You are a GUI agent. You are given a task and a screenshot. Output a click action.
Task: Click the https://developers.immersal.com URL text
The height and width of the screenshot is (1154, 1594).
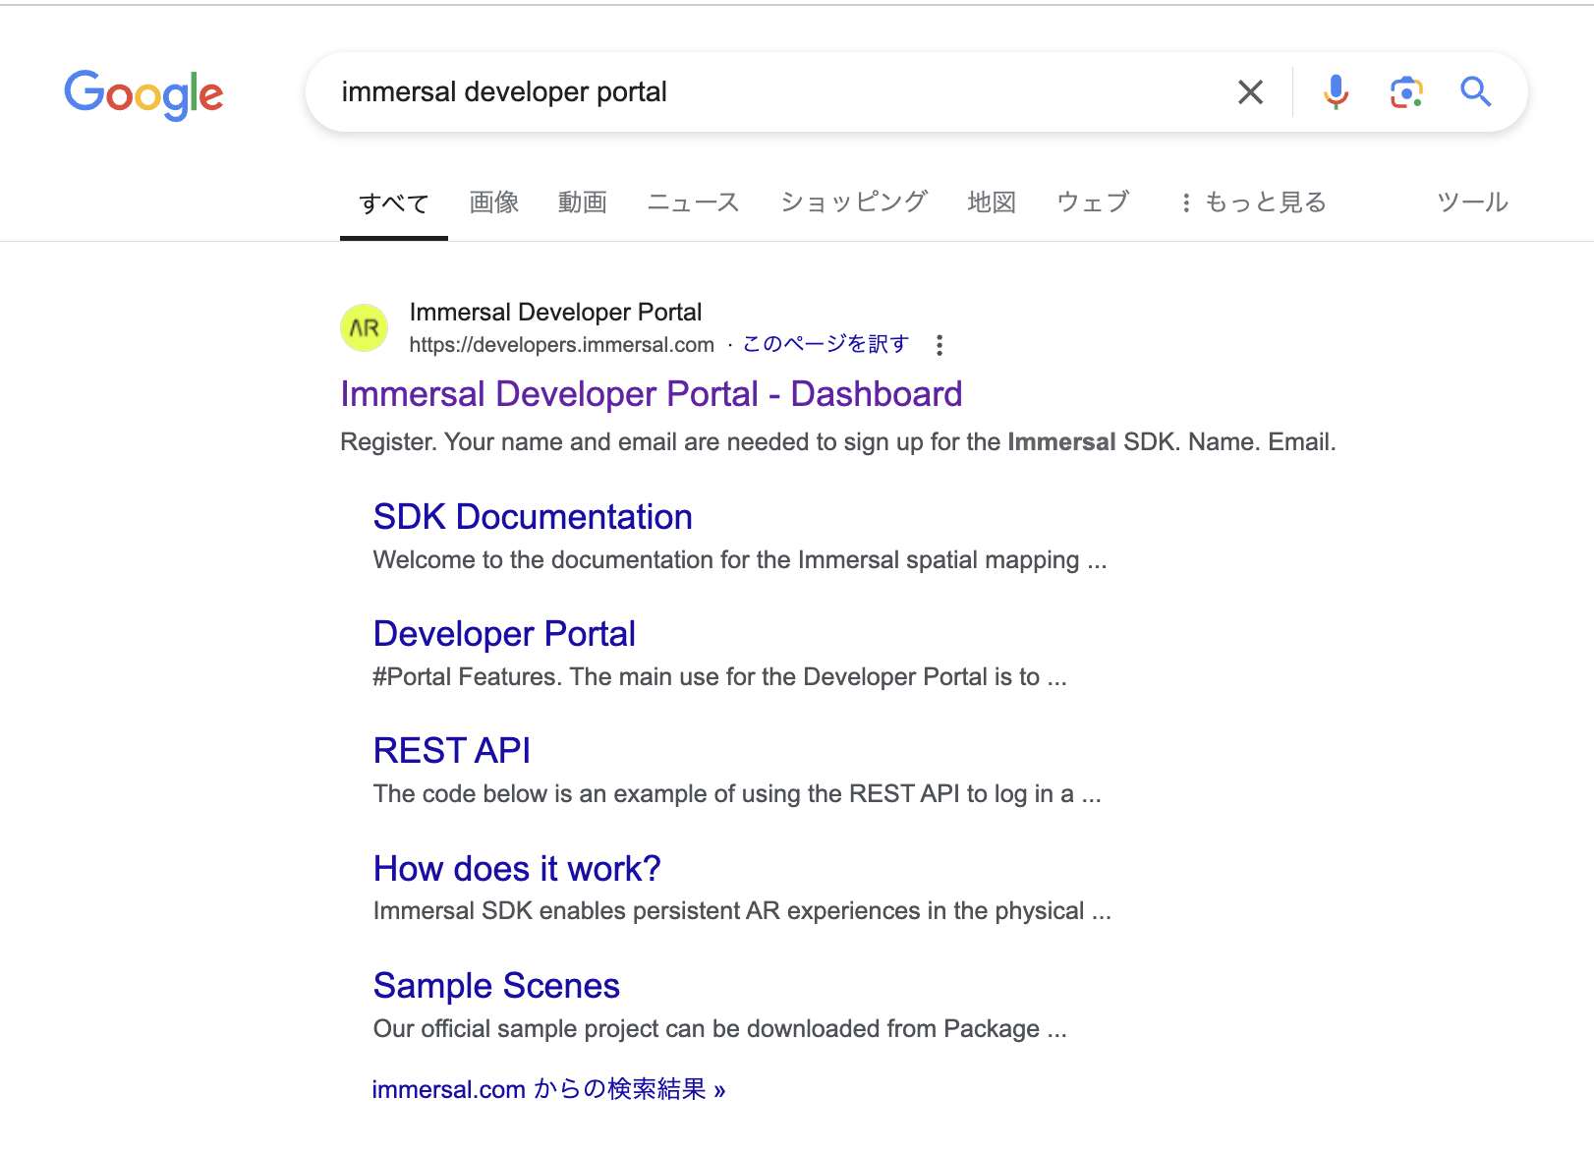pyautogui.click(x=562, y=345)
